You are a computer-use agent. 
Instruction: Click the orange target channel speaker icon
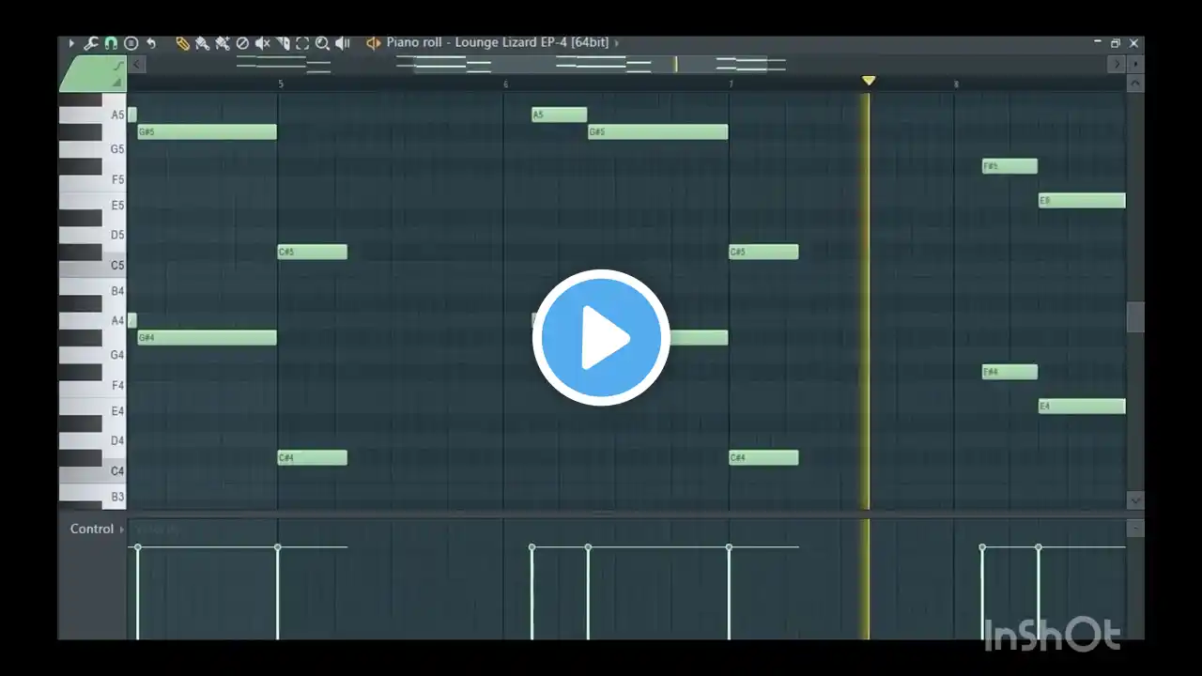click(x=374, y=43)
